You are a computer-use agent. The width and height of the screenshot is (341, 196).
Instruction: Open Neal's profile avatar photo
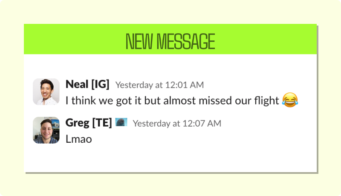[x=46, y=92]
